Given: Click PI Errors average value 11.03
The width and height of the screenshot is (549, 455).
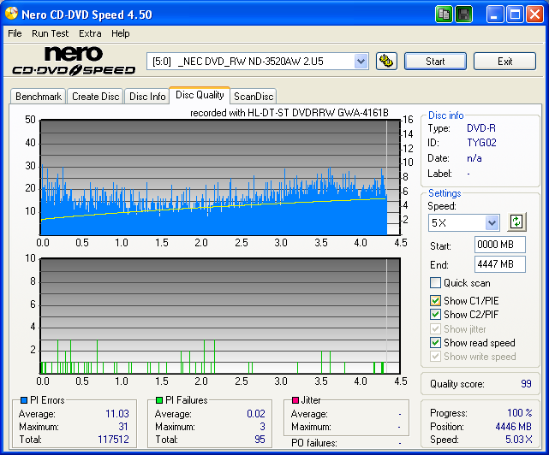Looking at the screenshot, I should click(x=117, y=414).
